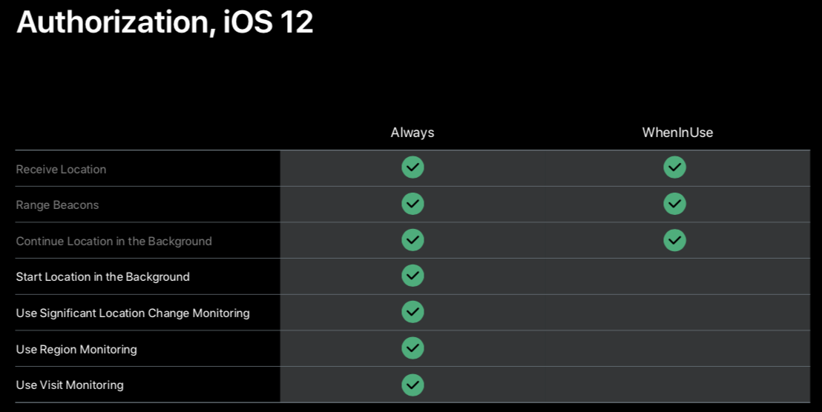This screenshot has height=412, width=822.
Task: Click Use Significant Location Change Monitoring label
Action: click(133, 313)
